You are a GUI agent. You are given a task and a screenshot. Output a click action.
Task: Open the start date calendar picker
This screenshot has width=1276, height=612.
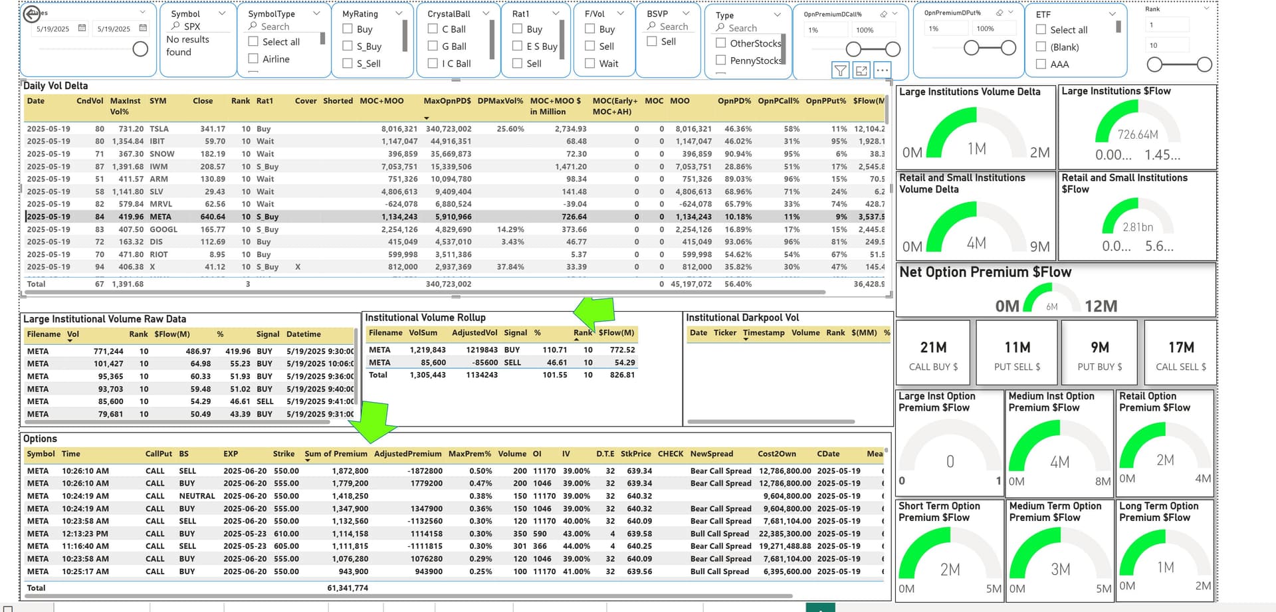tap(82, 29)
